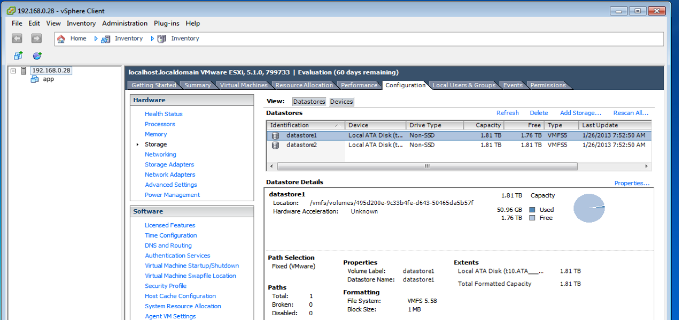Click the Add Storage... link
679x320 pixels.
tap(580, 113)
